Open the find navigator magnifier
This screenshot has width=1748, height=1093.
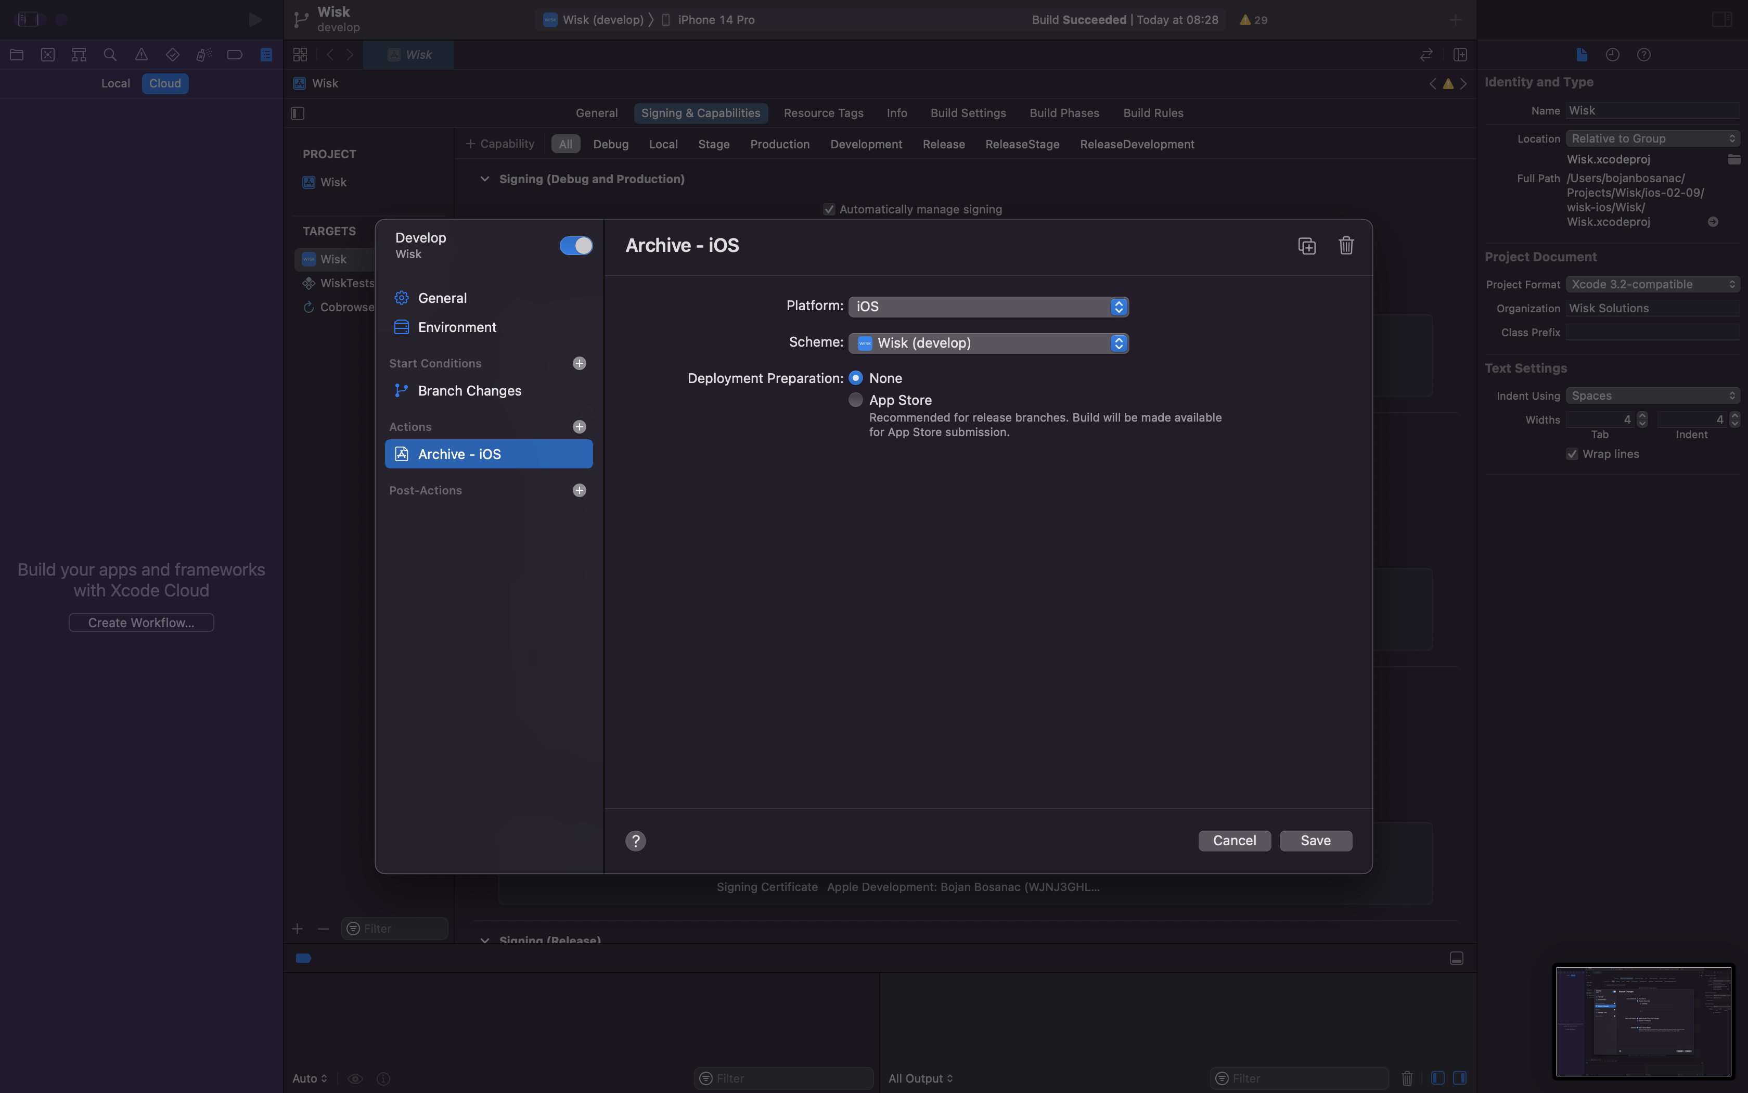click(110, 55)
